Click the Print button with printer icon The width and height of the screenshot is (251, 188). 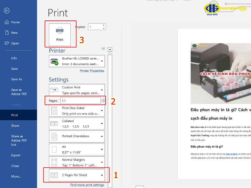point(60,34)
